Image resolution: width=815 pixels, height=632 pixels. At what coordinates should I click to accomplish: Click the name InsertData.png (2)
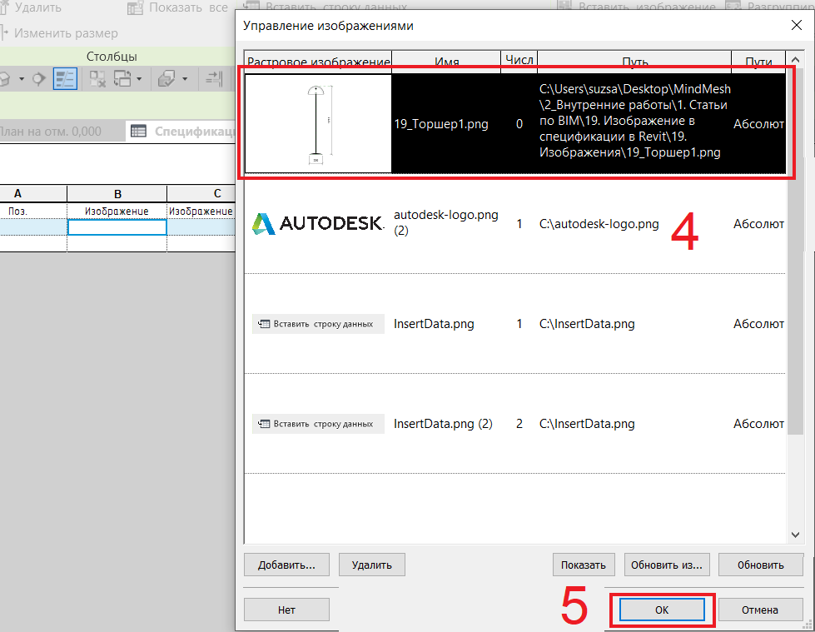pyautogui.click(x=443, y=424)
